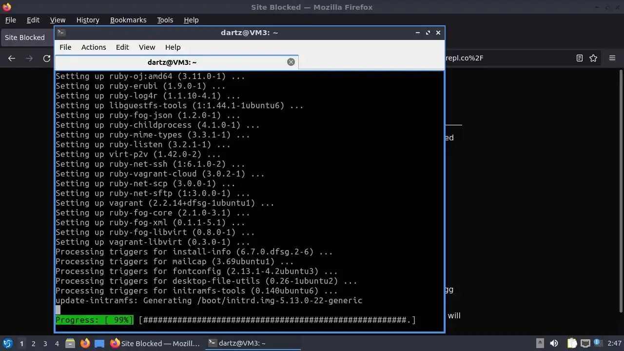The image size is (624, 351).
Task: Reload the Firefox page
Action: coord(47,58)
